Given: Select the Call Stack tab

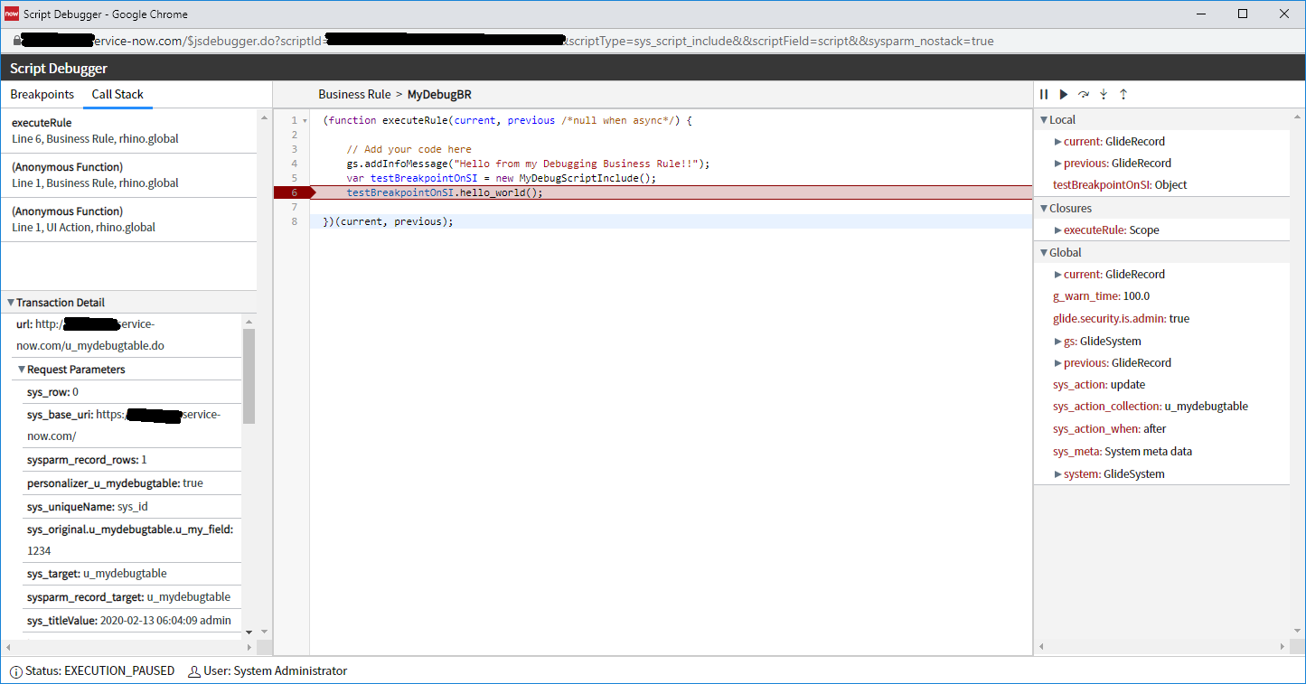Looking at the screenshot, I should click(x=117, y=94).
